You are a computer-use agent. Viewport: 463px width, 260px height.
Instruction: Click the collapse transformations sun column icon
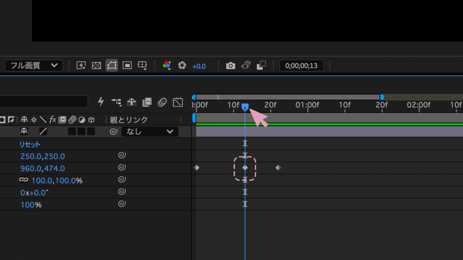(x=34, y=120)
